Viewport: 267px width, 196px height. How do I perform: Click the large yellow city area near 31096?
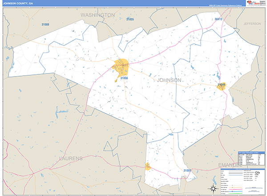tap(121, 68)
